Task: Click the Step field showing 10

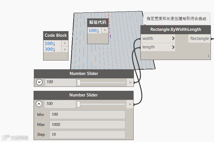Action: (87, 135)
